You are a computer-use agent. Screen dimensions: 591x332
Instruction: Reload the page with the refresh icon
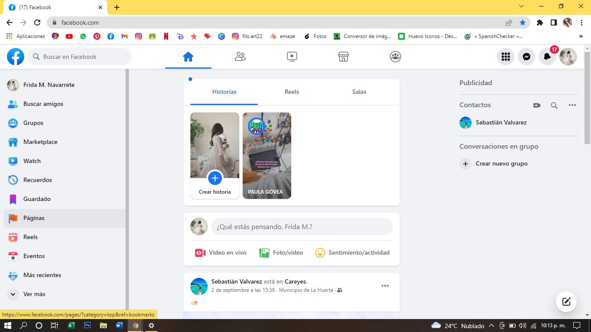(37, 22)
